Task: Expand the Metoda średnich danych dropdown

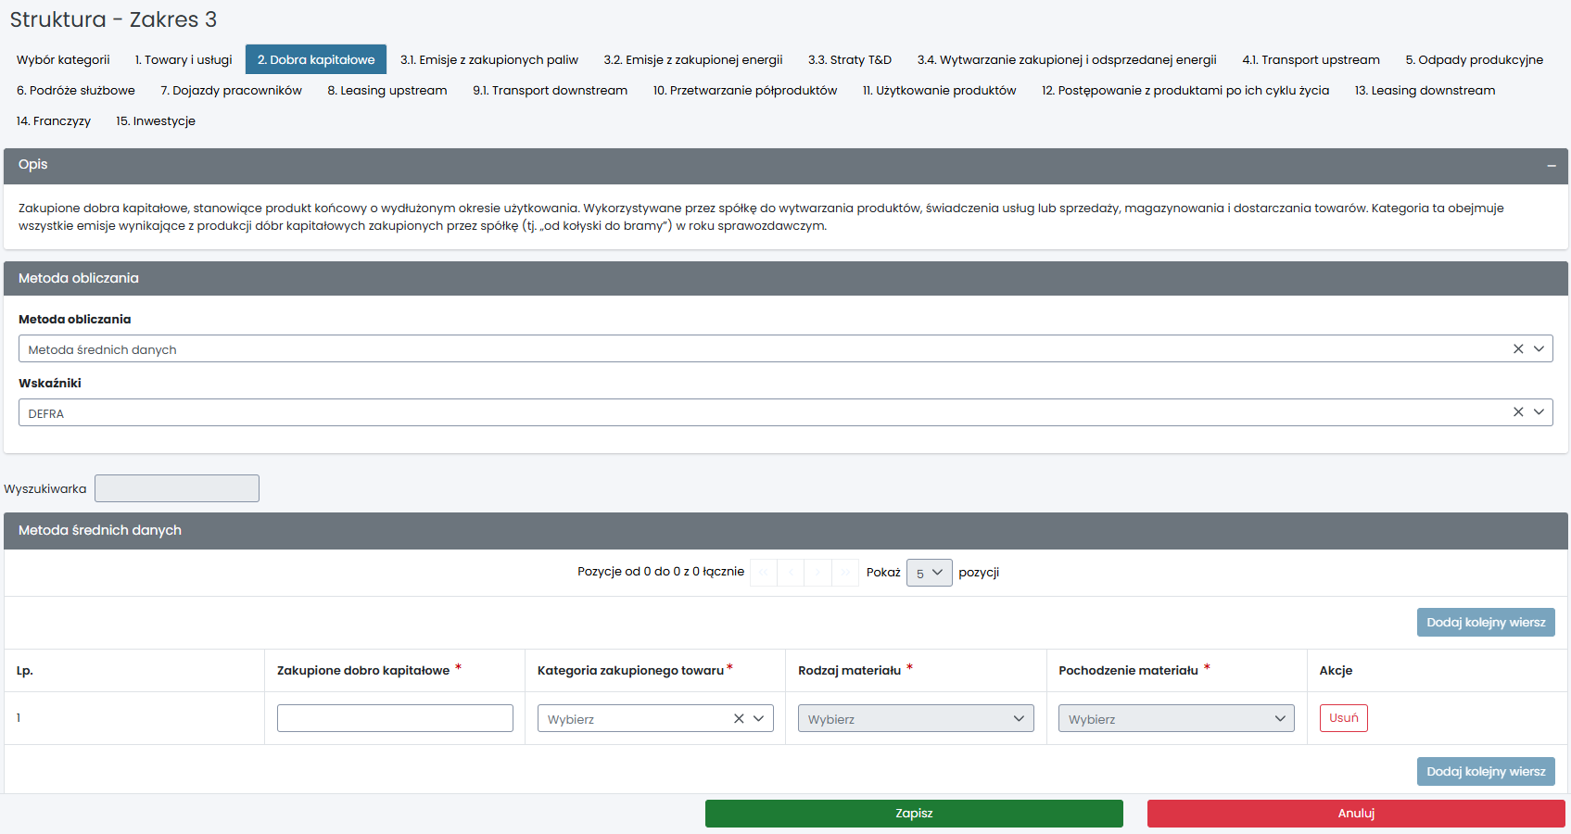Action: pyautogui.click(x=1539, y=349)
